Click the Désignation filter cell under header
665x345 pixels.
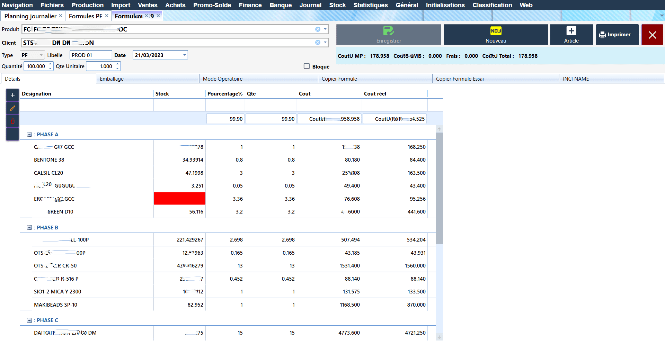pos(87,105)
